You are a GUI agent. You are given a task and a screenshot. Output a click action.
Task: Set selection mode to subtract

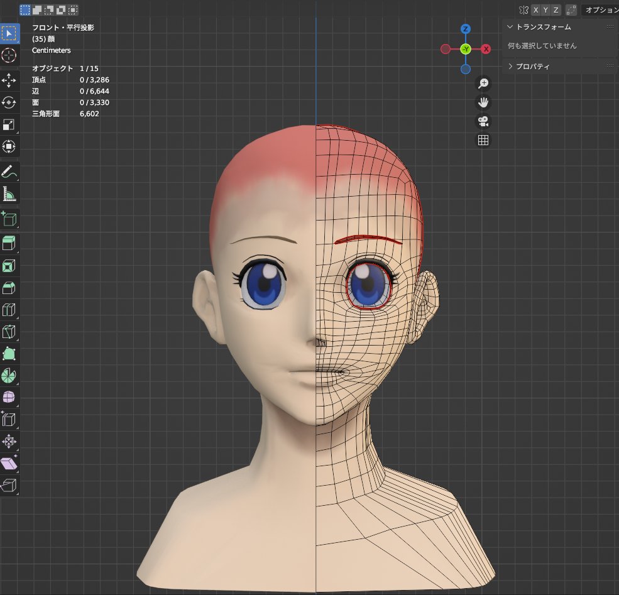[49, 10]
